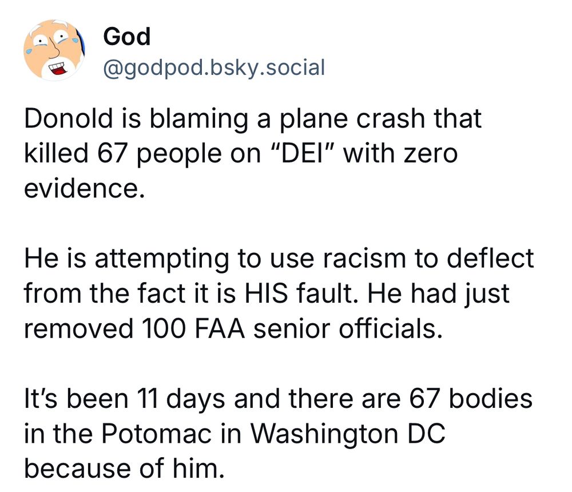This screenshot has height=492, width=572.
Task: Click the word racism
Action: tap(364, 259)
